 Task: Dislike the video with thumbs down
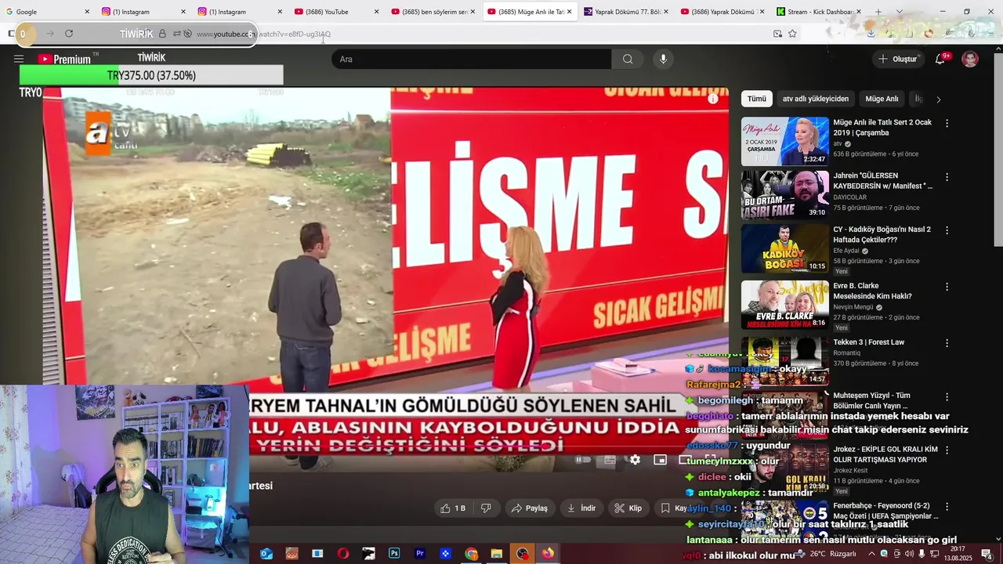coord(486,508)
